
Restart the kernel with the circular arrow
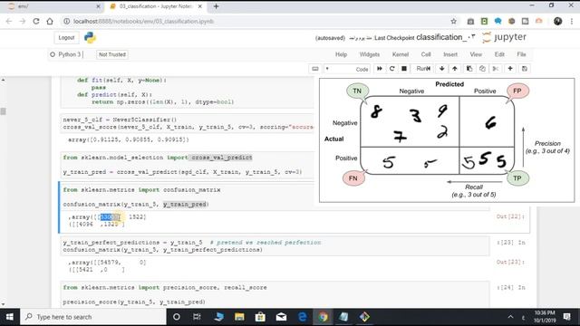(392, 69)
